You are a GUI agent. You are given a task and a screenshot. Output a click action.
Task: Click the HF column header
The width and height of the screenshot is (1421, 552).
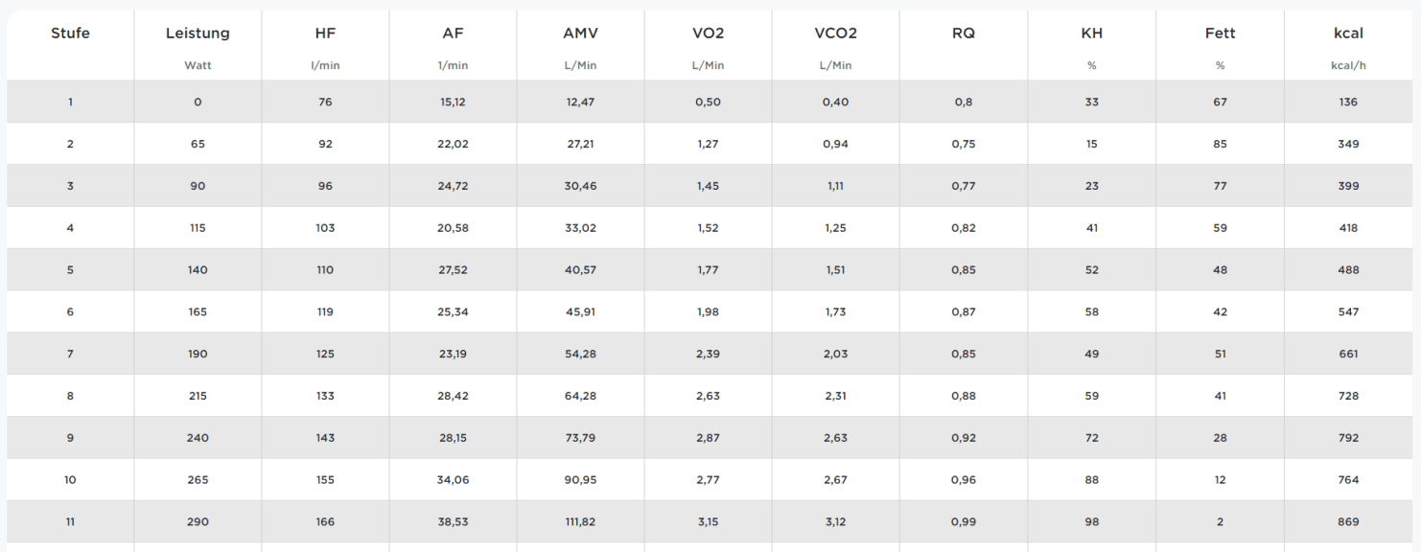point(325,34)
